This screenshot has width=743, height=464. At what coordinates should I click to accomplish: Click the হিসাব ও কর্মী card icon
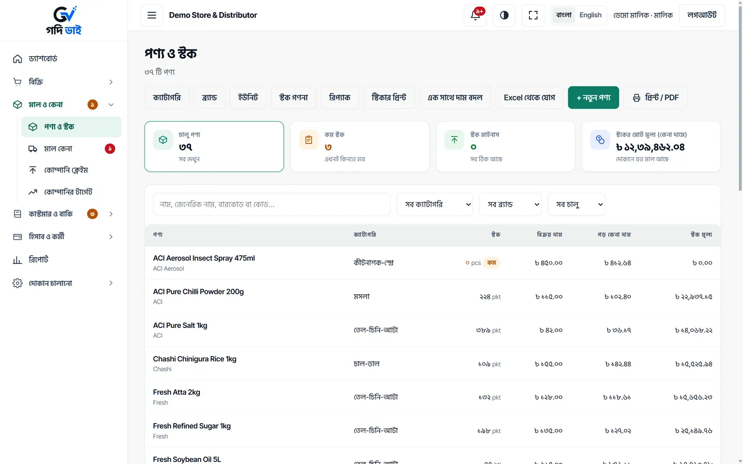coord(18,237)
